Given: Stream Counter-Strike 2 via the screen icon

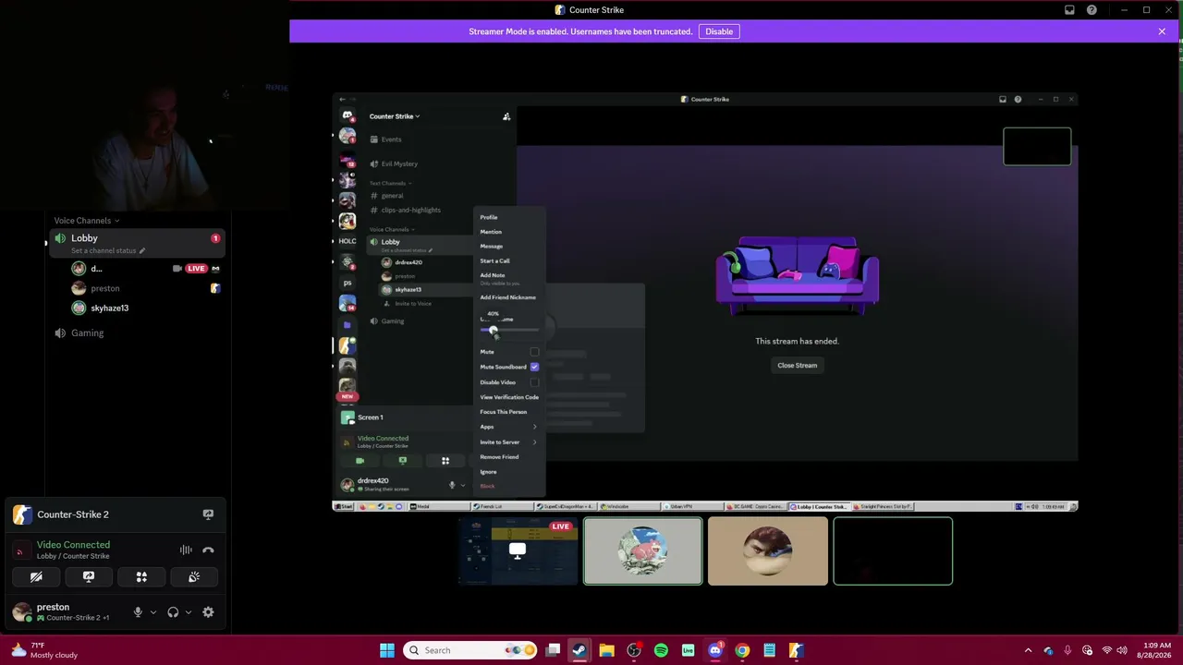Looking at the screenshot, I should (x=208, y=514).
